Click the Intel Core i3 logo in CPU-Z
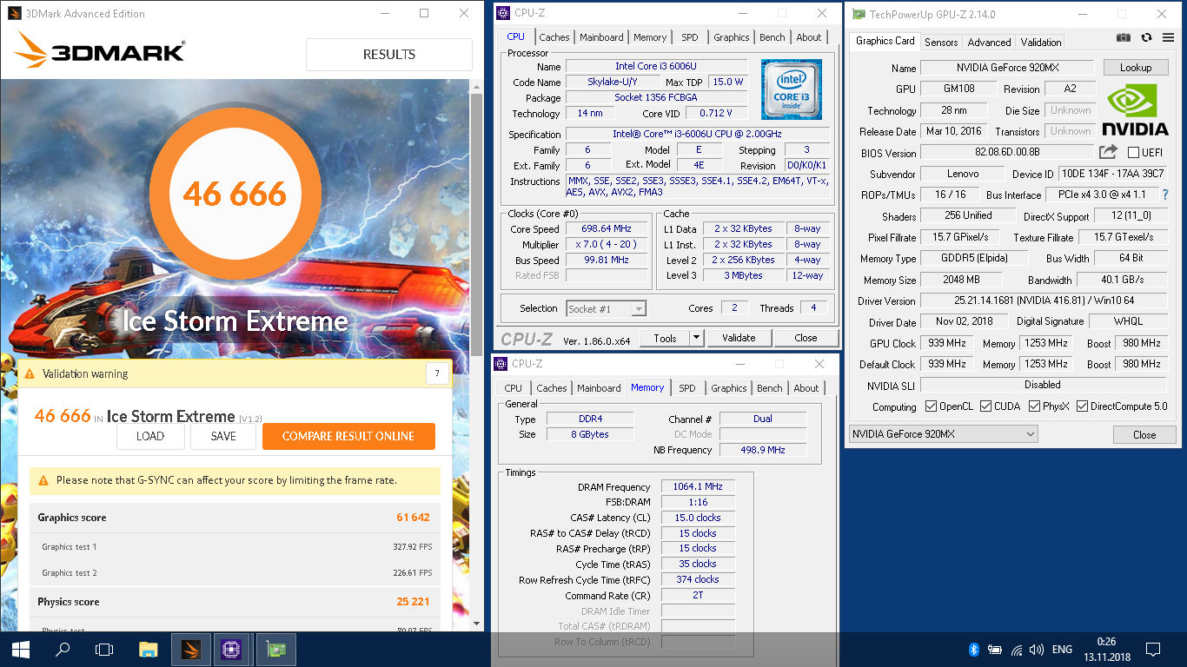 (x=792, y=89)
